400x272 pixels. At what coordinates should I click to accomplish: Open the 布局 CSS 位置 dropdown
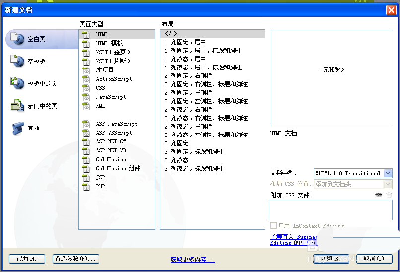click(388, 184)
